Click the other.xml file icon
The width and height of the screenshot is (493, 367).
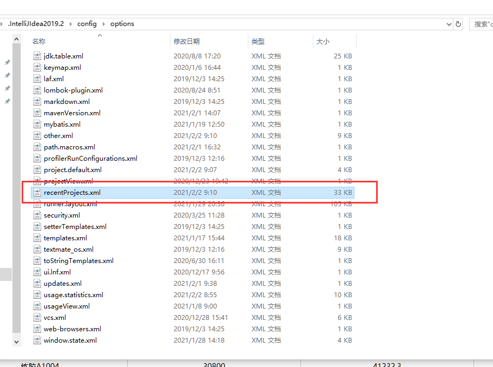click(x=37, y=135)
